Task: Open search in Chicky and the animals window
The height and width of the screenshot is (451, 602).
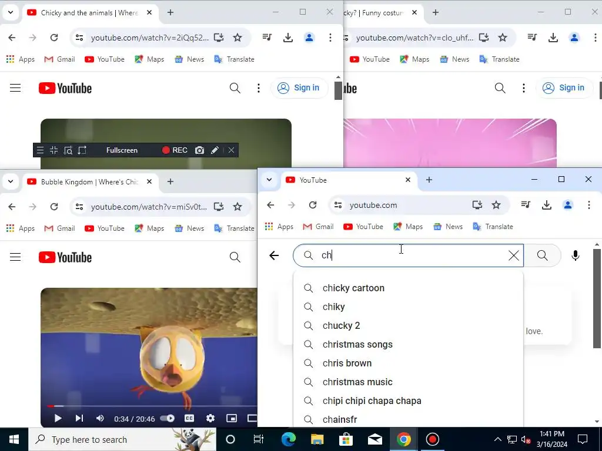Action: pyautogui.click(x=235, y=88)
